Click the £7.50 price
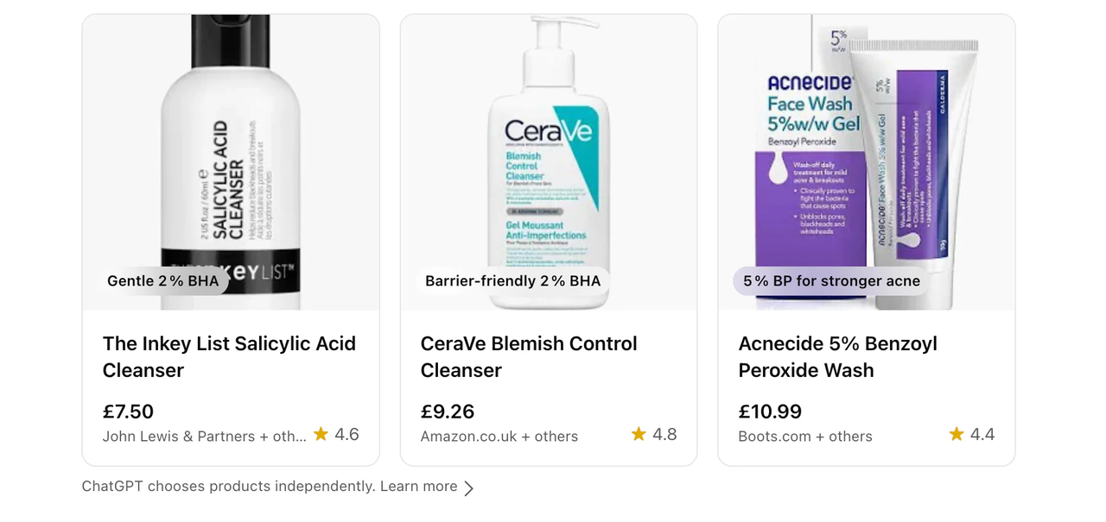Viewport: 1106px width, 522px height. pyautogui.click(x=128, y=412)
